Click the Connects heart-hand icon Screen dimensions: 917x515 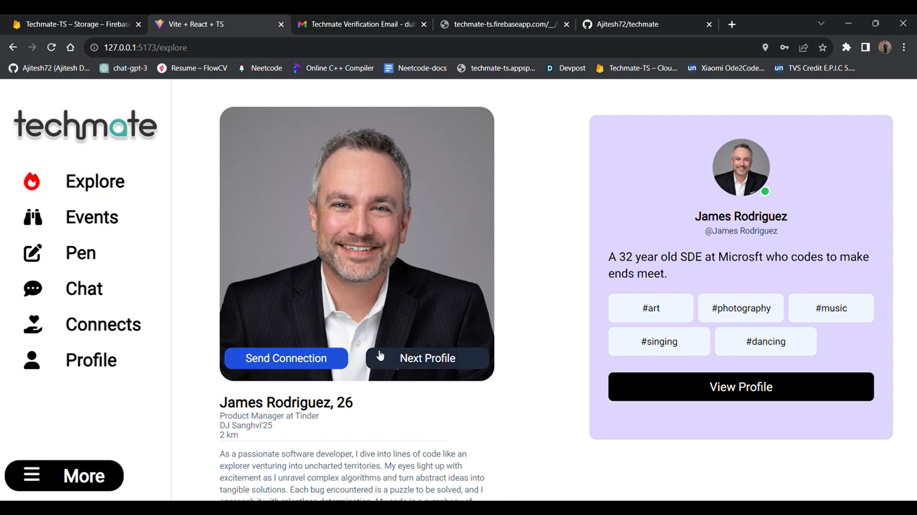(32, 325)
